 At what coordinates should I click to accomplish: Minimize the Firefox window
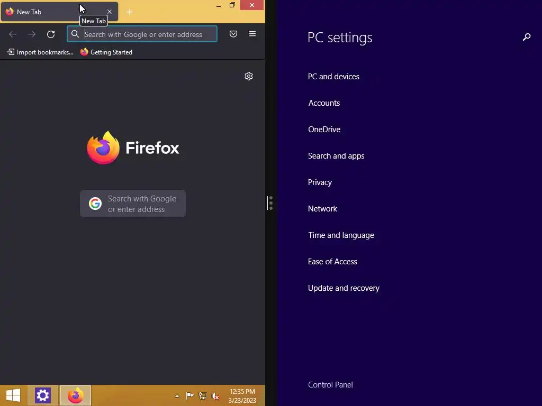[x=219, y=5]
